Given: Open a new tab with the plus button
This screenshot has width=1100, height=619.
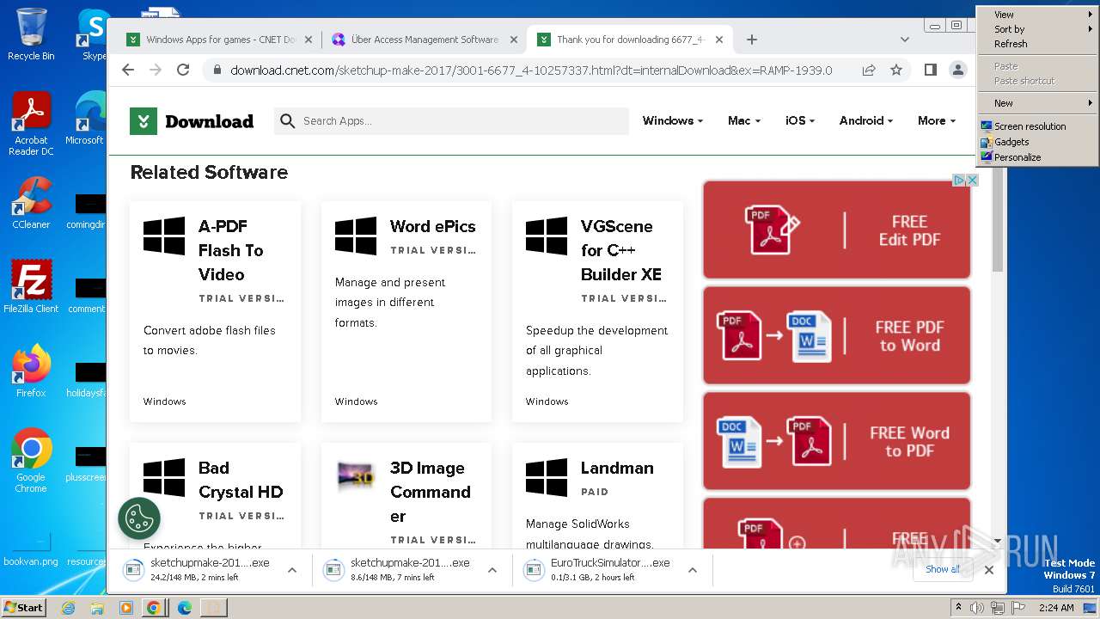Looking at the screenshot, I should coord(752,40).
